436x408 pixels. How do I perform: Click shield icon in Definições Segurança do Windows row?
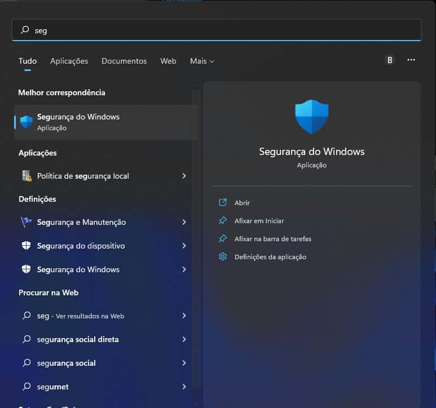tap(27, 269)
